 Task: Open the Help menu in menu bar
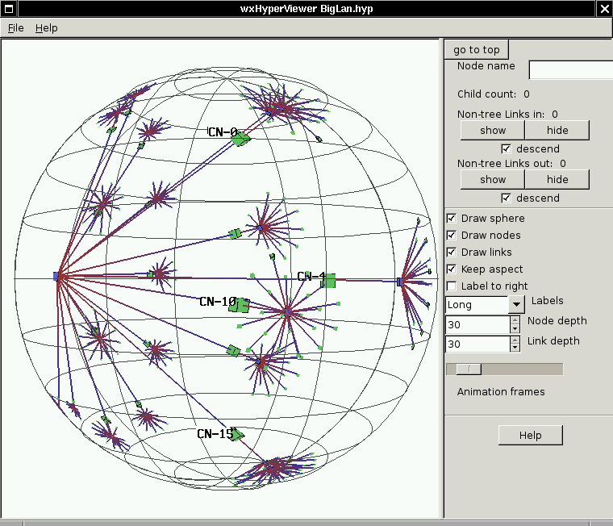(x=46, y=27)
